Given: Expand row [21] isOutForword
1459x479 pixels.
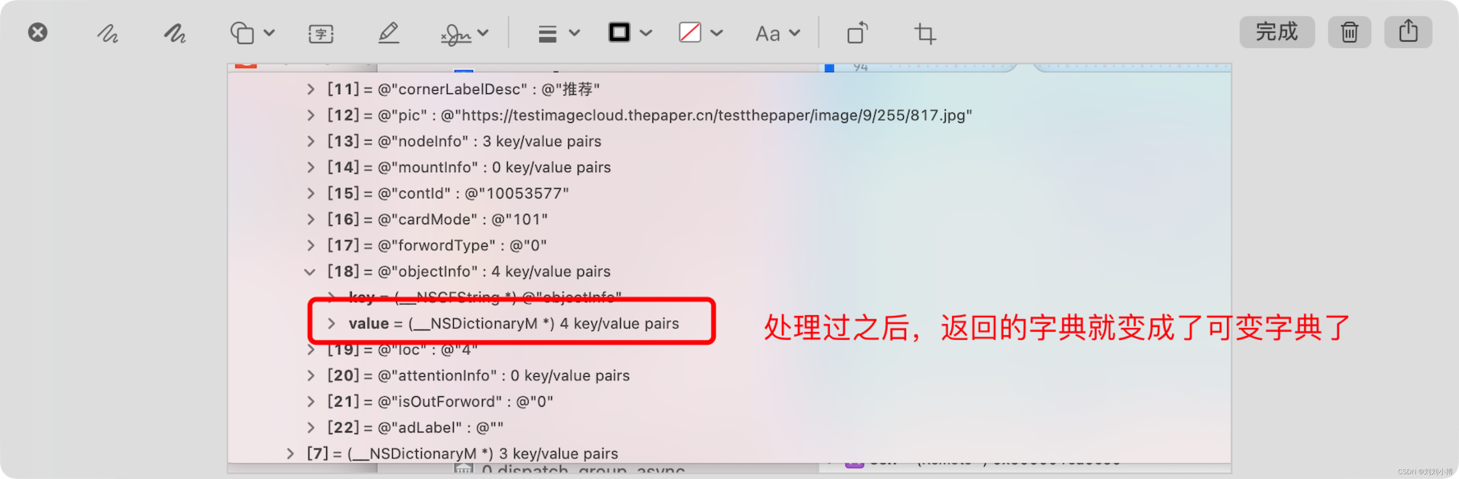Looking at the screenshot, I should pos(311,401).
